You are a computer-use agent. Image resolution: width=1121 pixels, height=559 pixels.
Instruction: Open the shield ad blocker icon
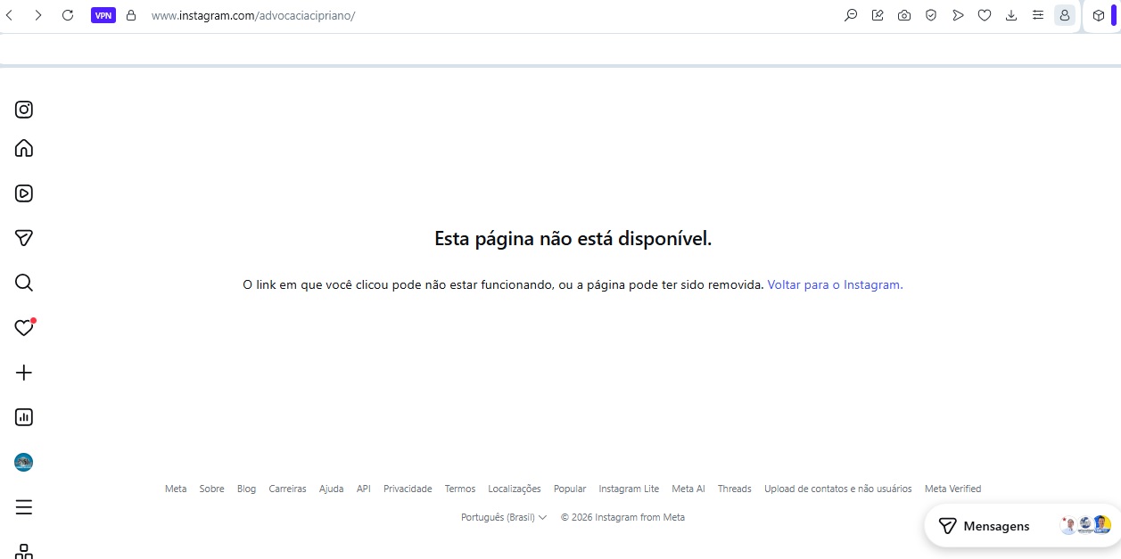(931, 15)
